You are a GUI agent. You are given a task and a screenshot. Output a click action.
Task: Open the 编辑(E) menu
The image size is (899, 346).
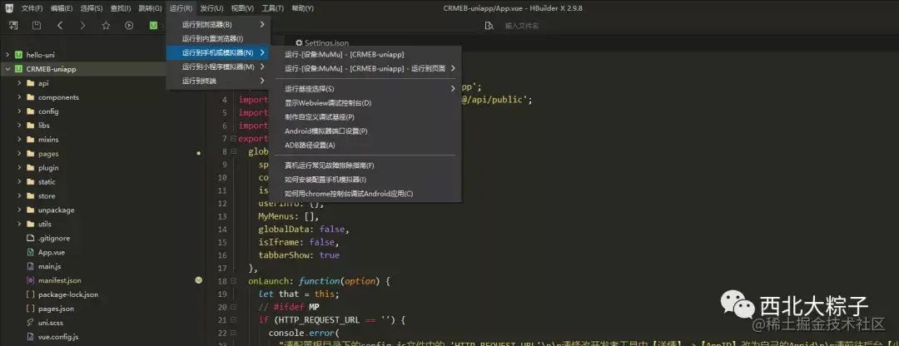pos(62,8)
